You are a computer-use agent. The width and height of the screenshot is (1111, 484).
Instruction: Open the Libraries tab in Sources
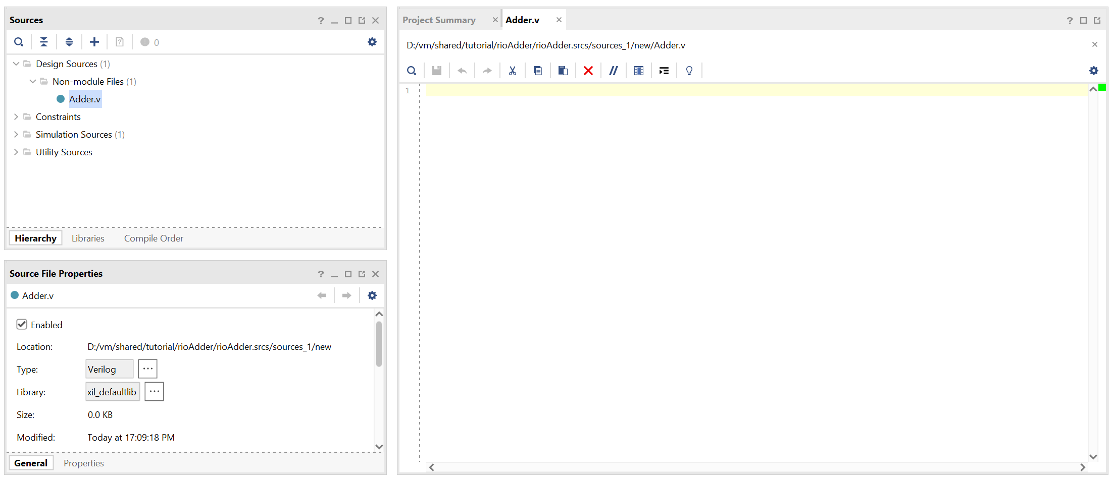(x=88, y=238)
